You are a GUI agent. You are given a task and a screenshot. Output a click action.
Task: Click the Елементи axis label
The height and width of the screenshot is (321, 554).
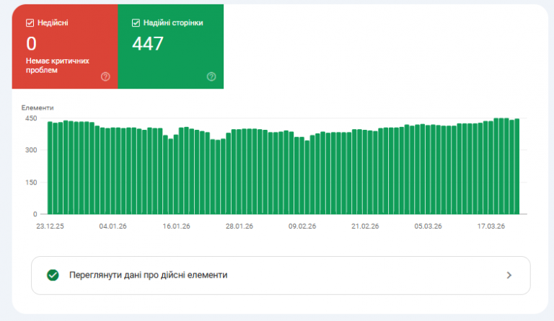click(x=38, y=107)
